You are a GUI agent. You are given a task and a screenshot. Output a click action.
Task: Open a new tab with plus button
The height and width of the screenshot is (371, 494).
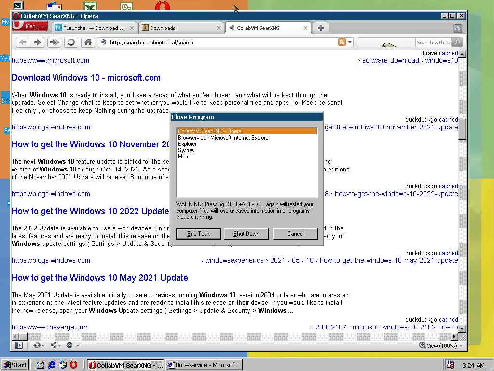(321, 28)
